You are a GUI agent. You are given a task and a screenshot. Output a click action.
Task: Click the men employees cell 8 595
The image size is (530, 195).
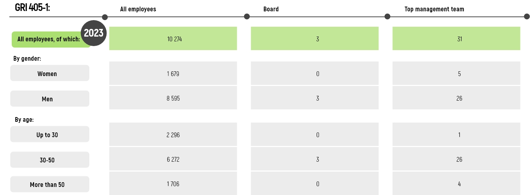coord(173,98)
